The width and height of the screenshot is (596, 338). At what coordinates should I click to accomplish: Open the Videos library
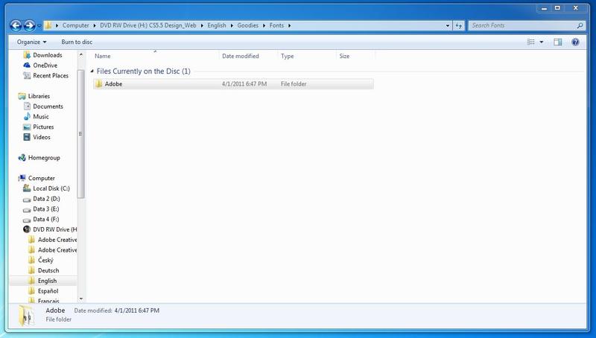(x=37, y=137)
